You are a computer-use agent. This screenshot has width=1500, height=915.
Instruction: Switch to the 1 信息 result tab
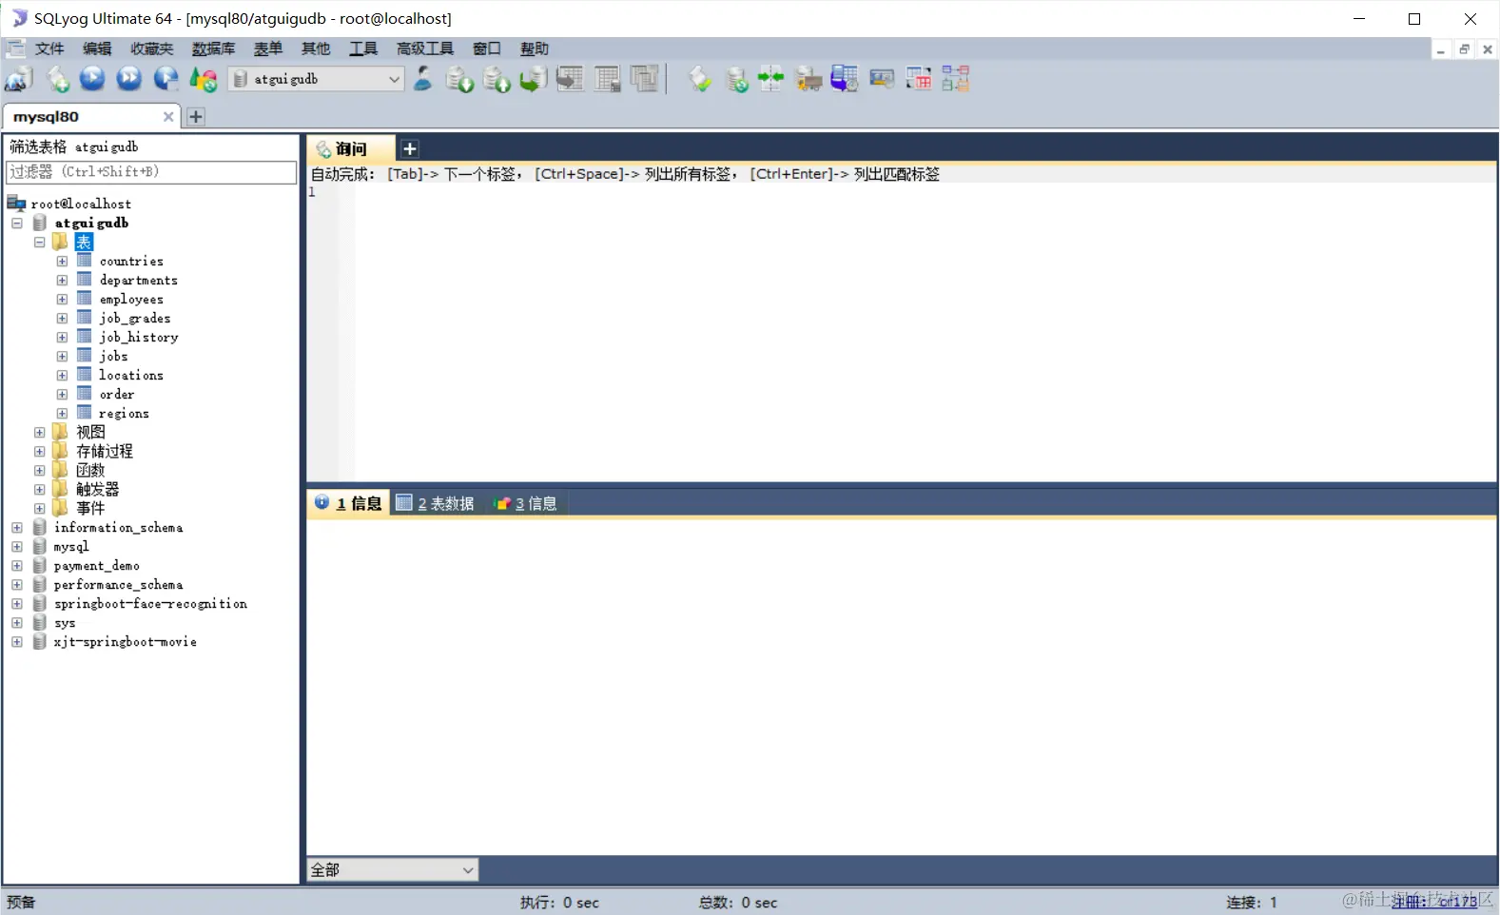point(348,503)
